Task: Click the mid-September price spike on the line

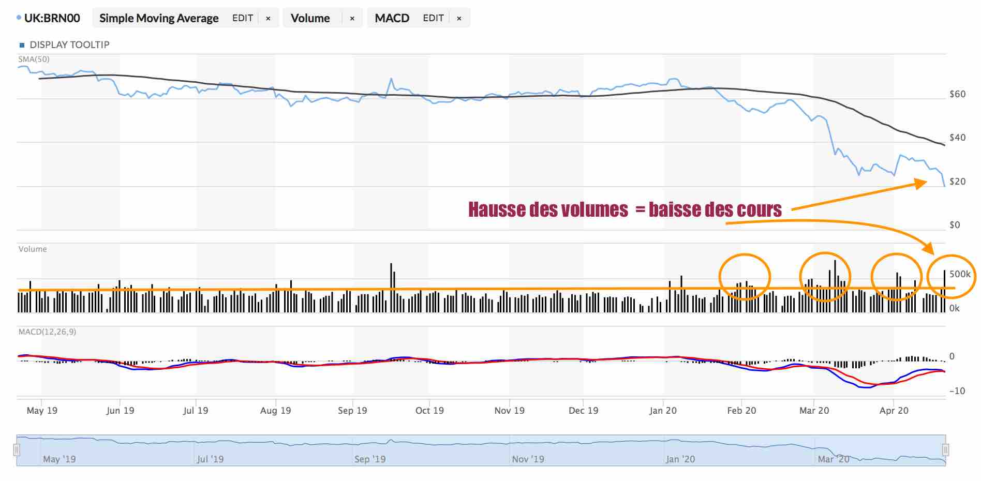Action: point(391,79)
